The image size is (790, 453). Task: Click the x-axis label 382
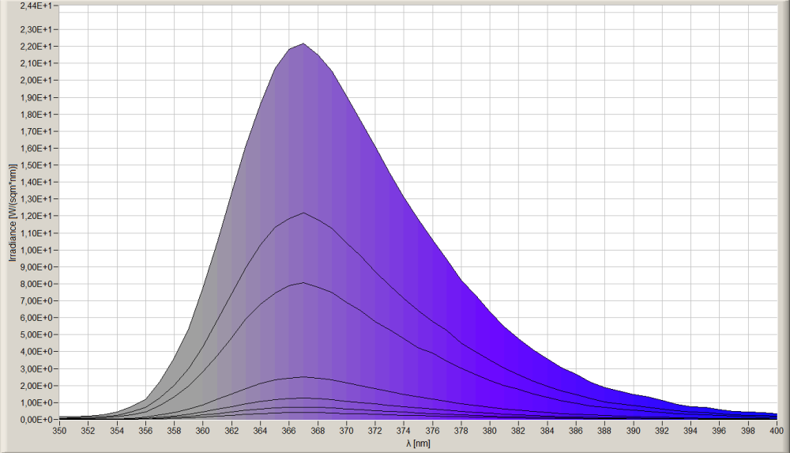point(519,431)
